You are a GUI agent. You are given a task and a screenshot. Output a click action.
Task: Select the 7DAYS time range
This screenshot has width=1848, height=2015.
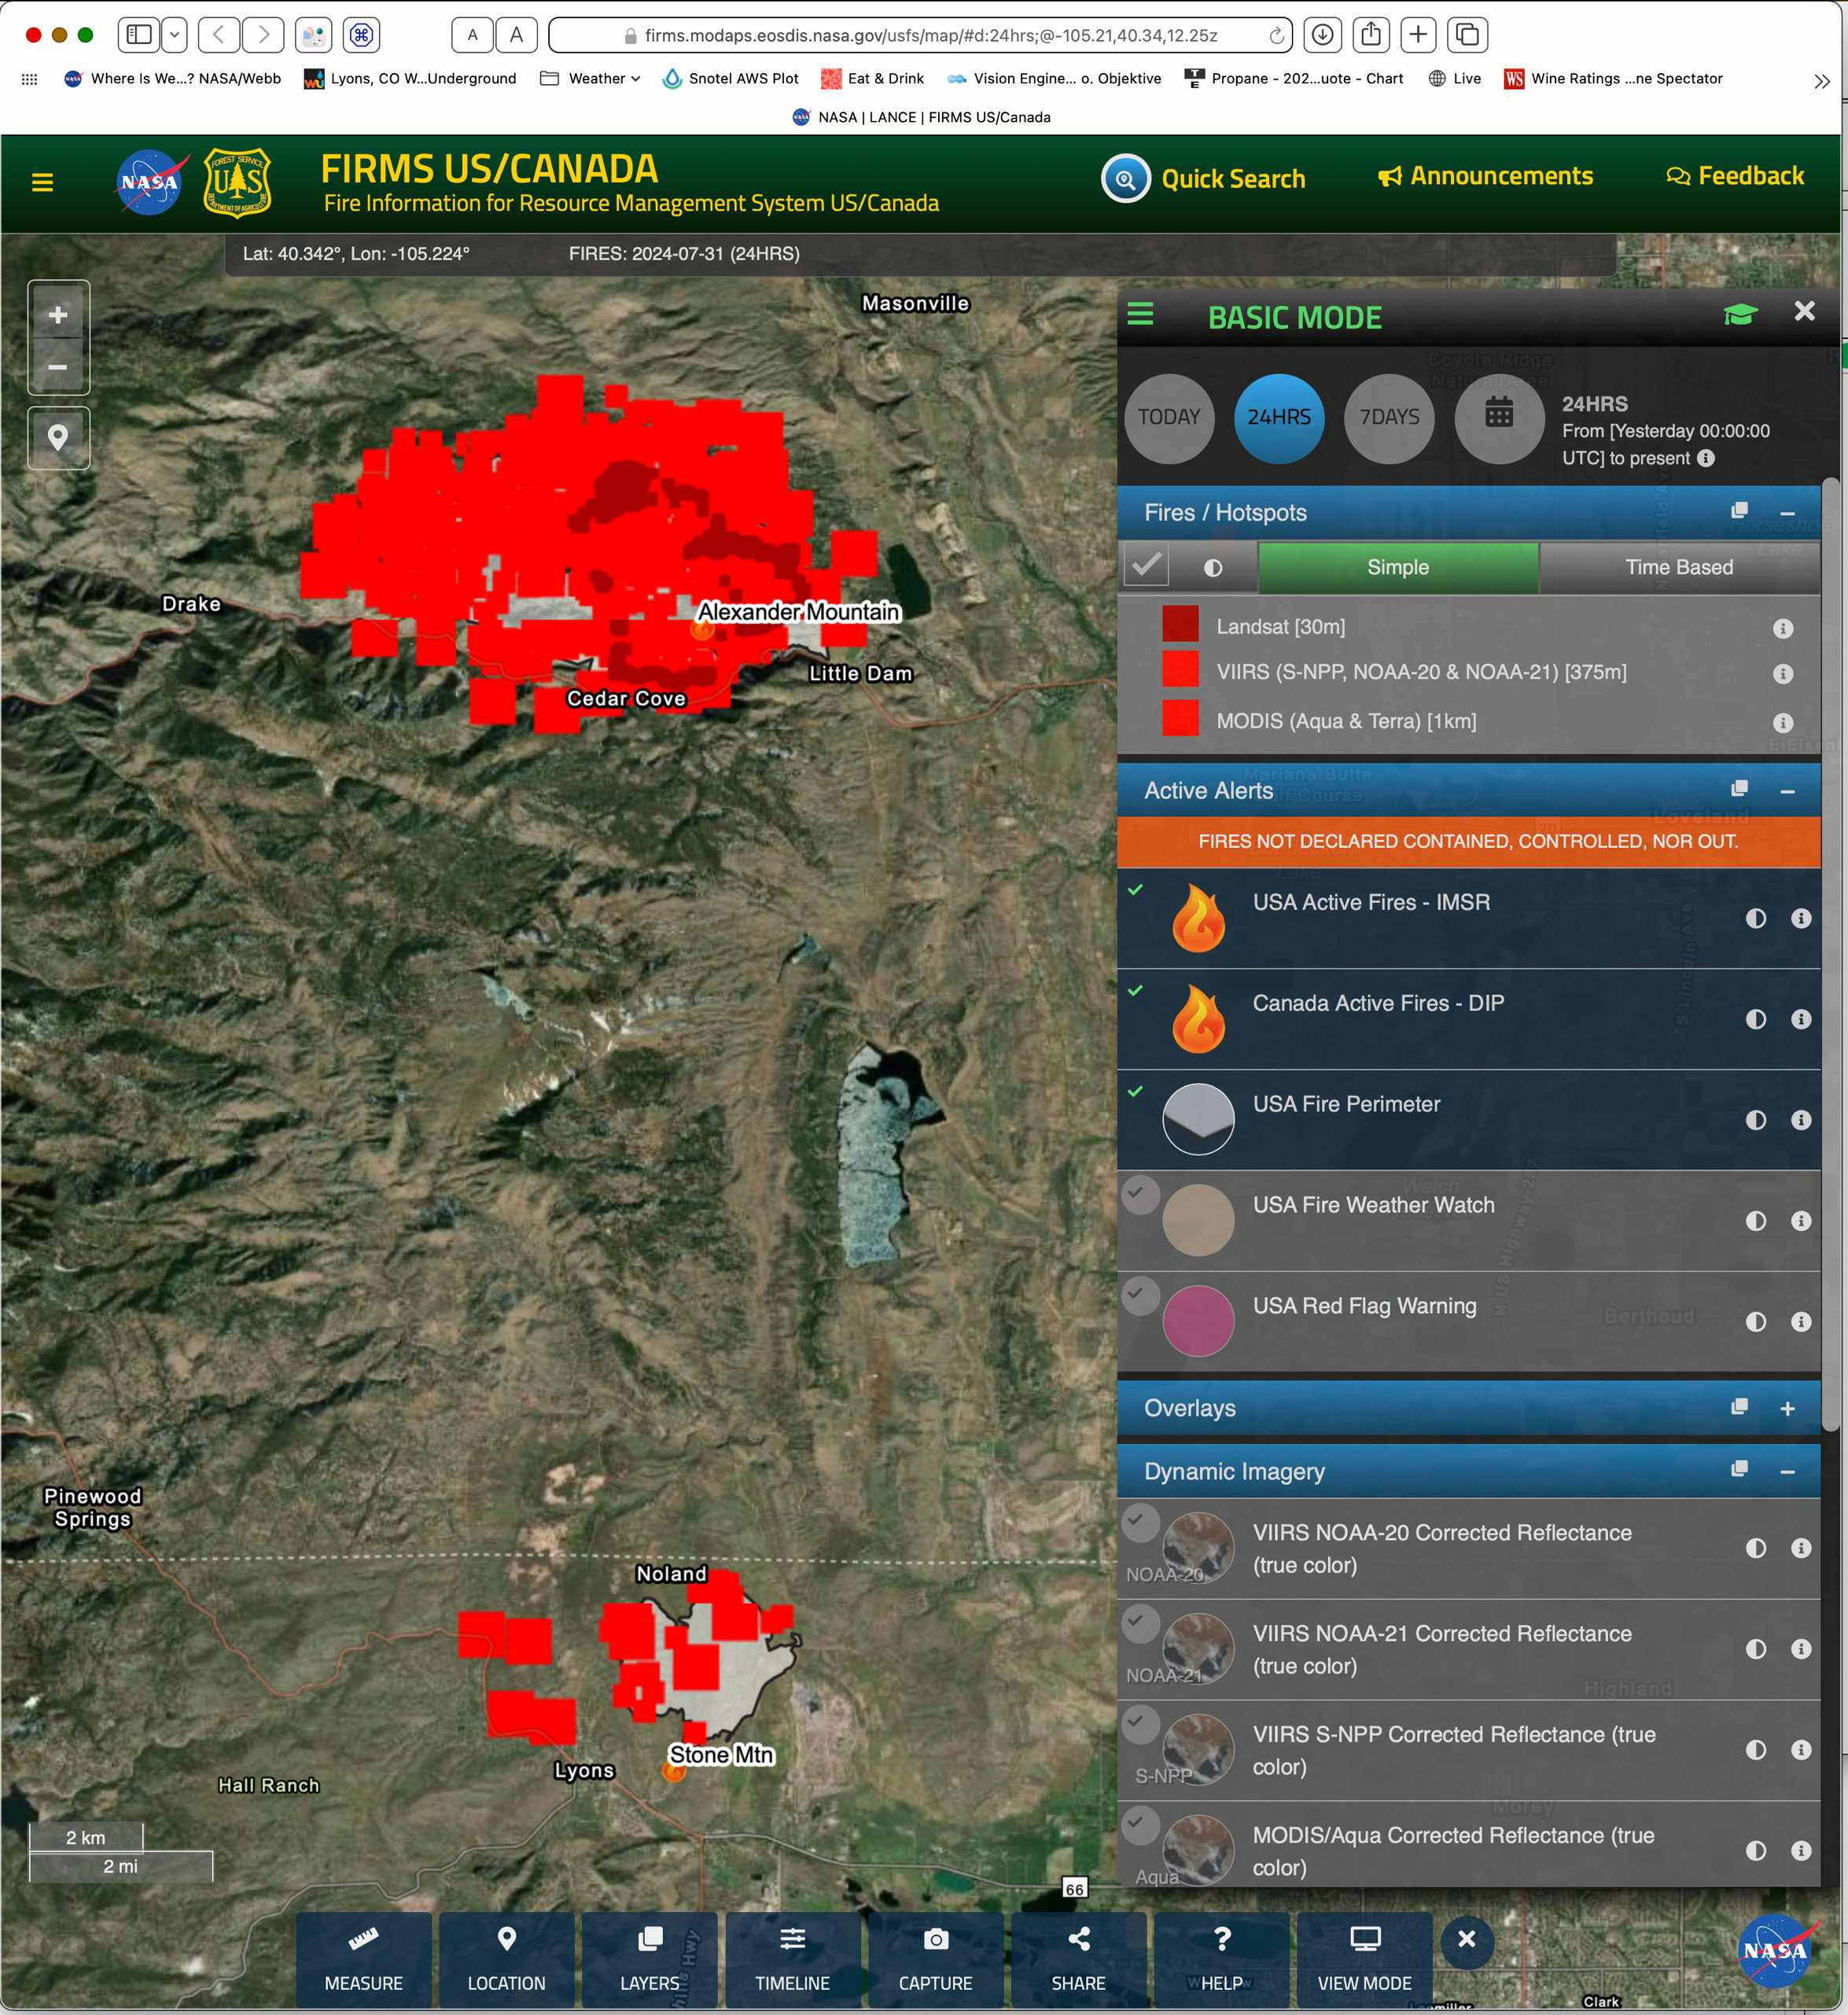click(x=1389, y=417)
